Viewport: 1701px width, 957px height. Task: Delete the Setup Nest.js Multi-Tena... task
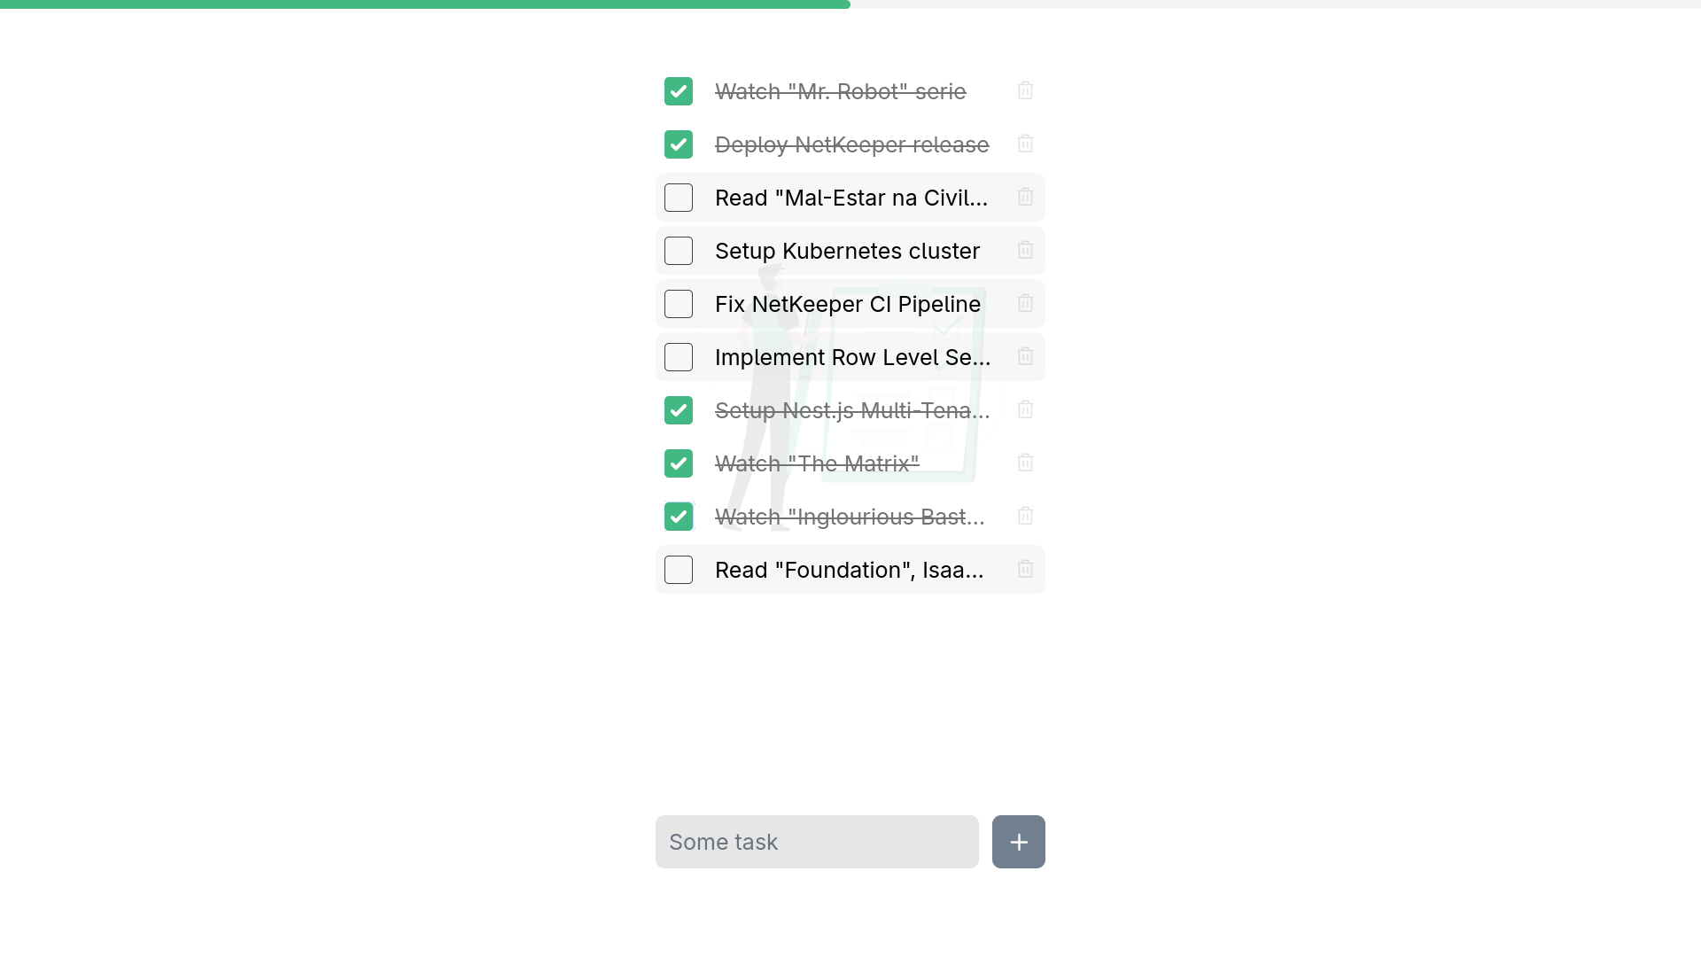(x=1025, y=409)
